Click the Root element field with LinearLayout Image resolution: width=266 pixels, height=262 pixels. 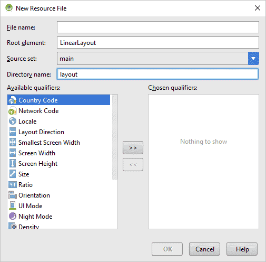coord(158,43)
